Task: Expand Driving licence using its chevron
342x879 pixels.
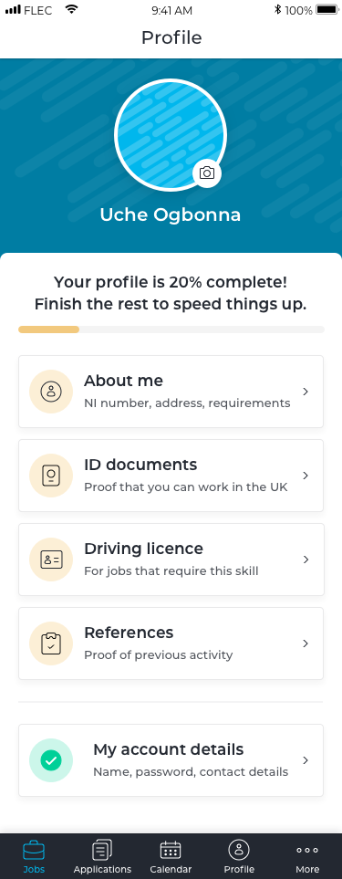Action: pyautogui.click(x=306, y=560)
